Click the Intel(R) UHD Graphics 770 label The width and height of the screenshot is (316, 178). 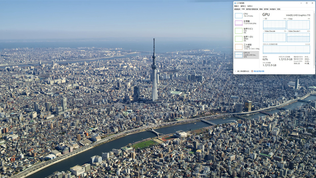click(x=298, y=15)
